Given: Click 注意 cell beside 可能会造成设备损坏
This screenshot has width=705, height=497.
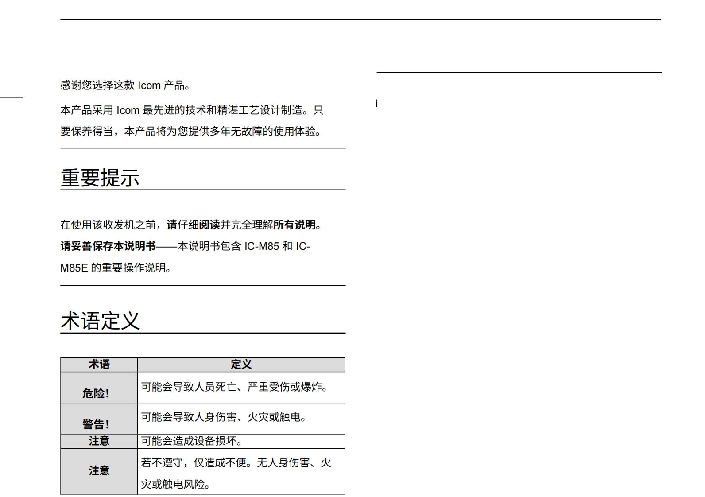Looking at the screenshot, I should tap(99, 441).
